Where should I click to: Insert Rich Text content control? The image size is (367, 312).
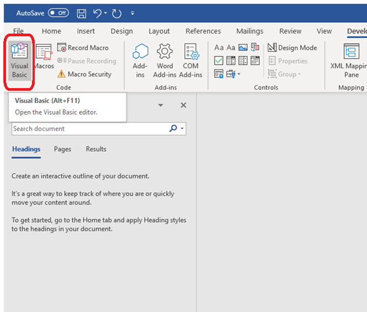pos(219,48)
